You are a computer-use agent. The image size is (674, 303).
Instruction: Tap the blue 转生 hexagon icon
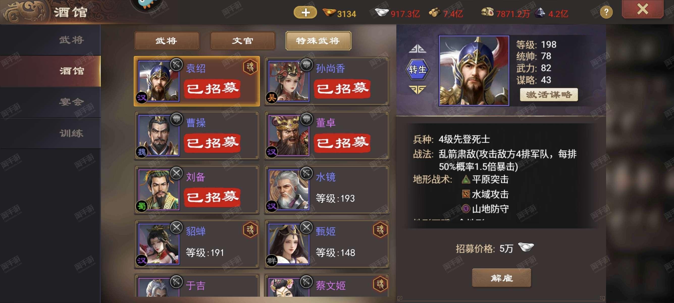(x=417, y=69)
